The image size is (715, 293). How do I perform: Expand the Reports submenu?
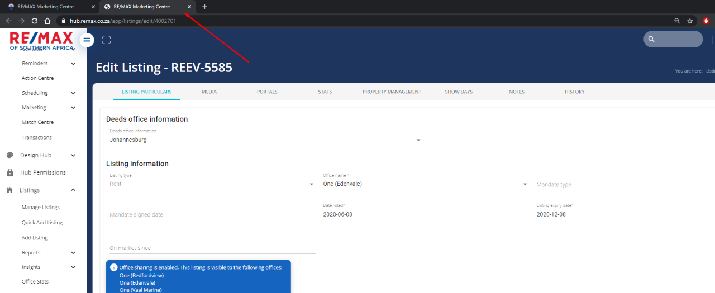click(73, 253)
